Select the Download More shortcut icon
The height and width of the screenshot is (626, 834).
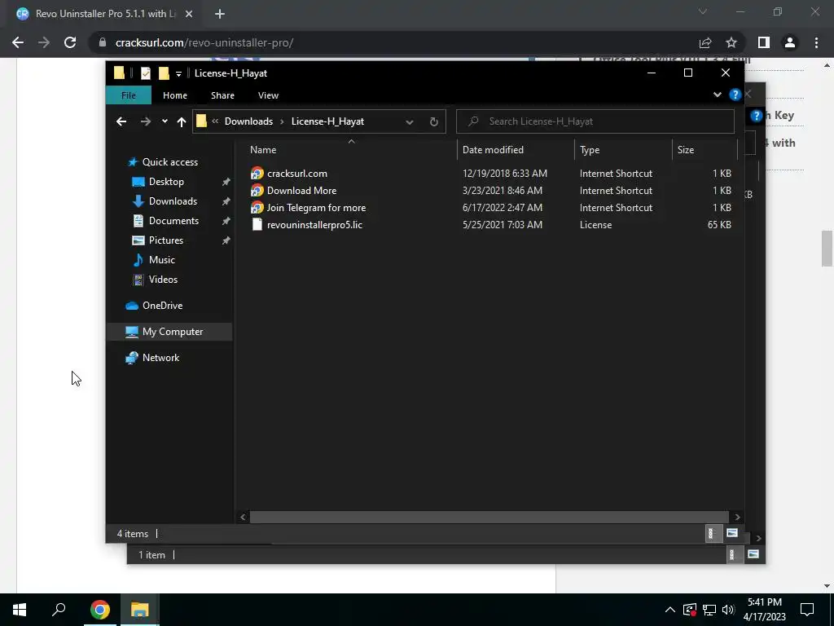257,191
